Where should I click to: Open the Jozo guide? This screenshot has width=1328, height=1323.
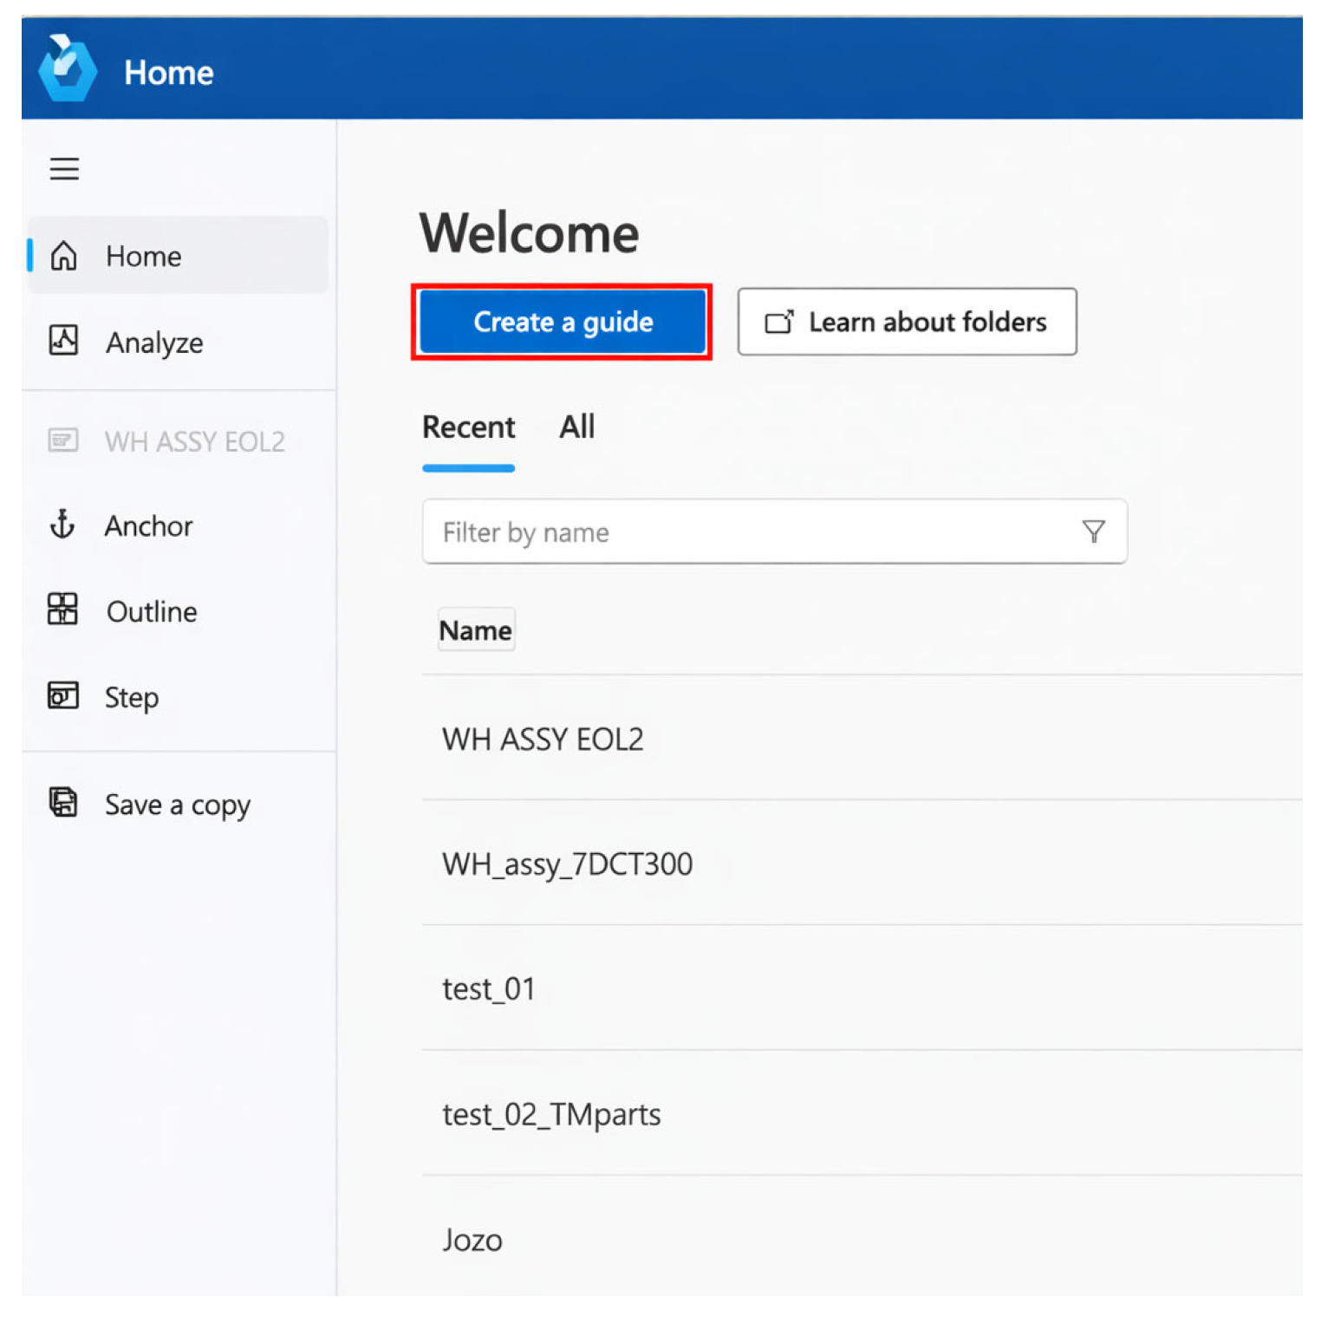[472, 1240]
